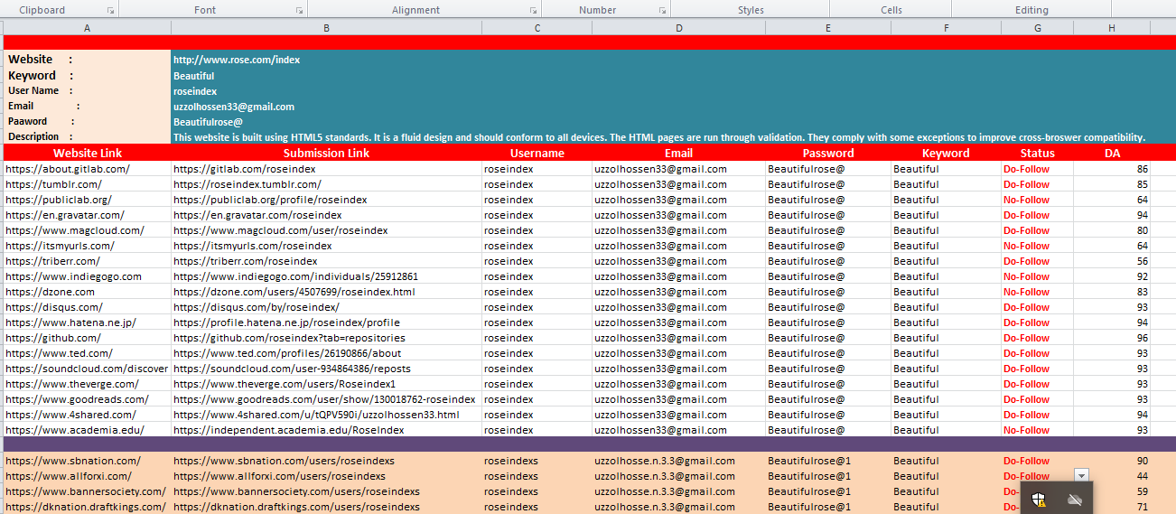Select column F header
This screenshot has width=1176, height=514.
pos(946,28)
